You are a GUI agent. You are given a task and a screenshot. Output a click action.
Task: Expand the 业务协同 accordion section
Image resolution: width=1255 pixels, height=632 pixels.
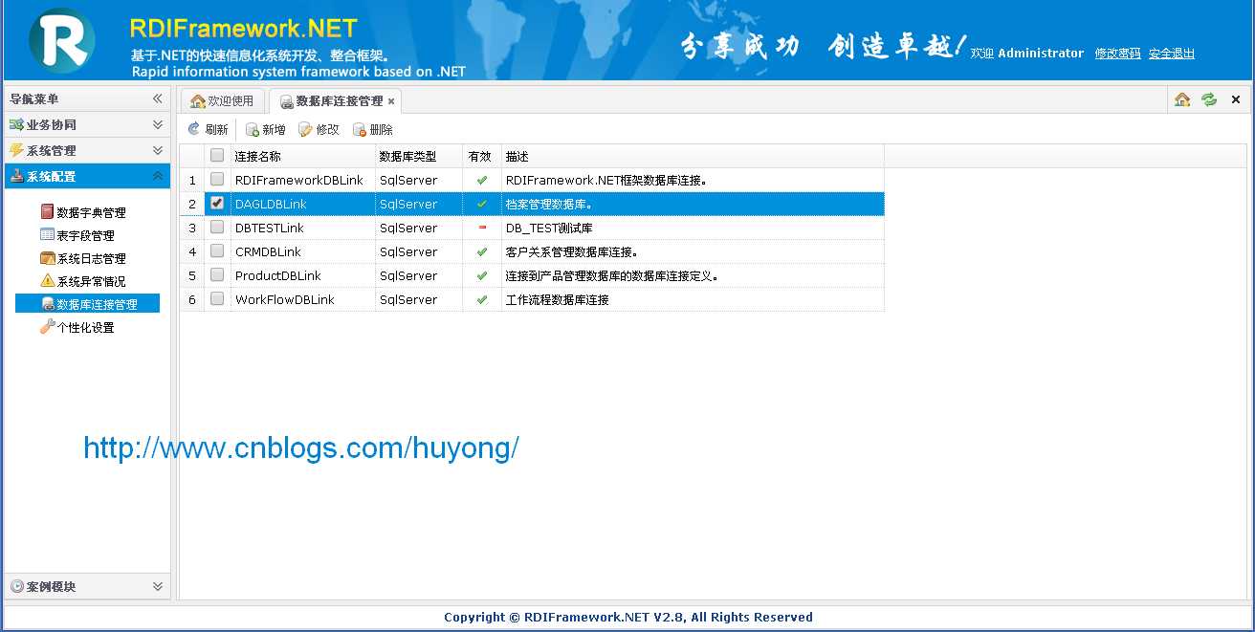[x=158, y=124]
